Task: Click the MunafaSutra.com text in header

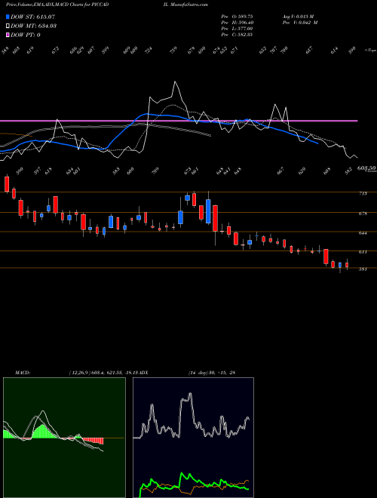Action: click(189, 5)
